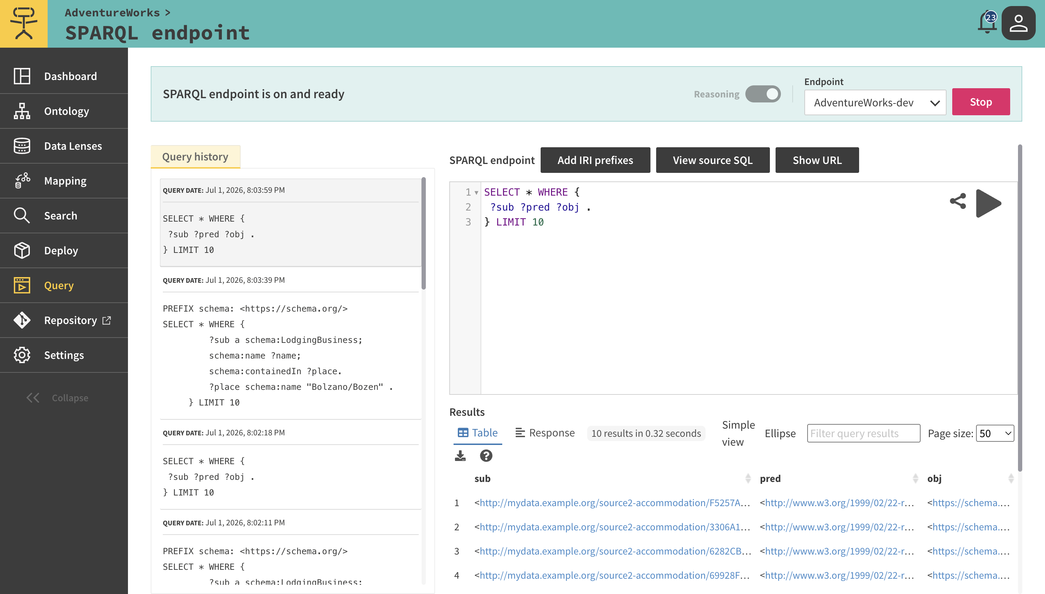Open the obj schema link in row 2
The height and width of the screenshot is (594, 1045).
tap(971, 527)
